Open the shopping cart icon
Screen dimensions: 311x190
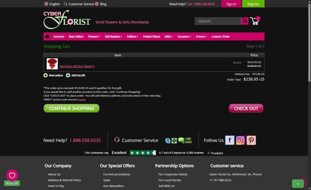tap(255, 21)
